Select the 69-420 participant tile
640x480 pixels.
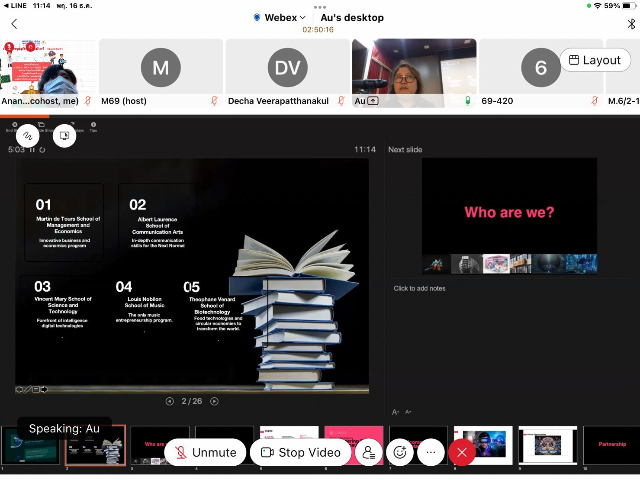541,73
